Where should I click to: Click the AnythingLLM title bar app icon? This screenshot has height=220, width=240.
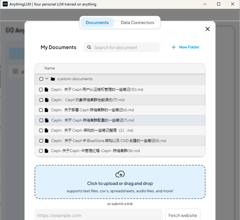pos(5,4)
